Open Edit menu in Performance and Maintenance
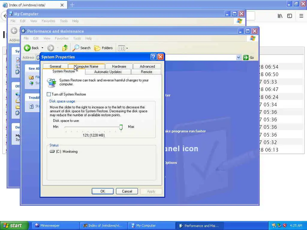Image resolution: width=307 pixels, height=230 pixels. 36,38
